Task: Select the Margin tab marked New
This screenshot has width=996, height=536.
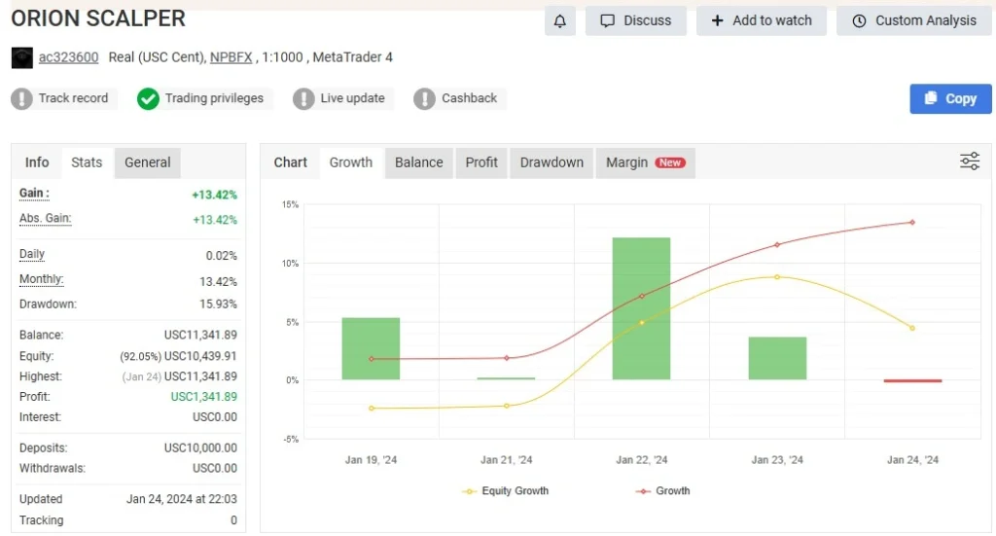Action: [645, 162]
